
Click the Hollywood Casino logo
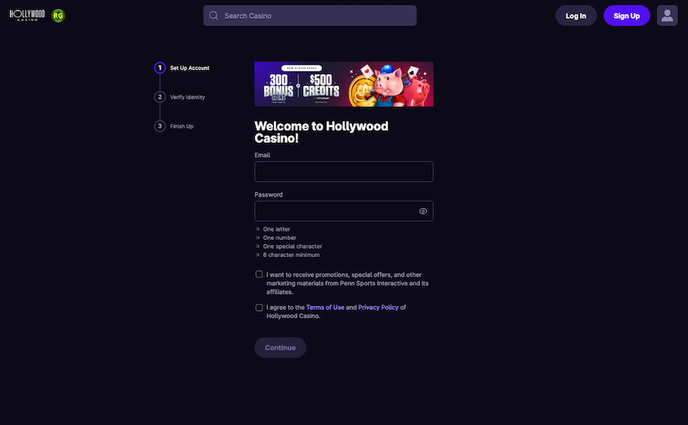coord(27,15)
